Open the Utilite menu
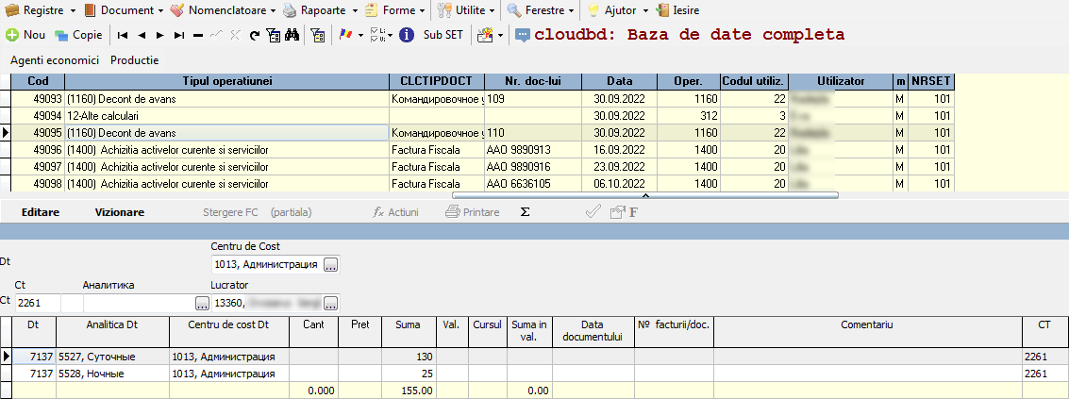This screenshot has height=399, width=1069. coord(466,10)
